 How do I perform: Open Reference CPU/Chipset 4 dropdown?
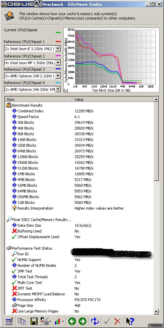pyautogui.click(x=58, y=89)
